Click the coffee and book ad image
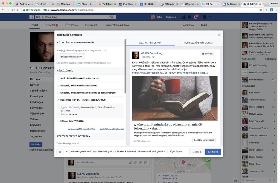Viewport: 280px width, 183px height. click(x=175, y=98)
